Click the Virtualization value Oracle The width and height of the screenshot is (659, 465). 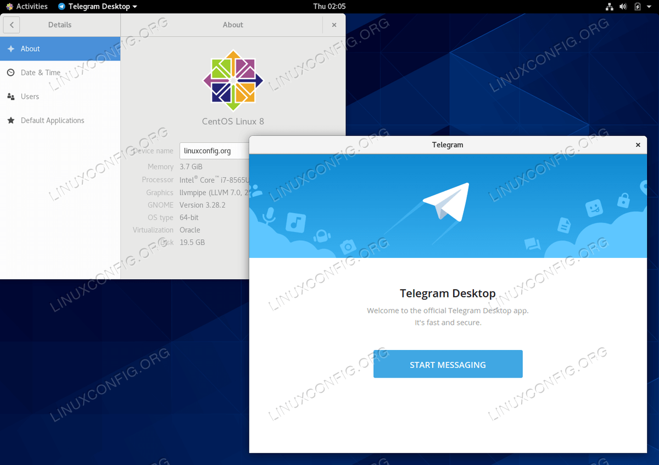tap(190, 230)
